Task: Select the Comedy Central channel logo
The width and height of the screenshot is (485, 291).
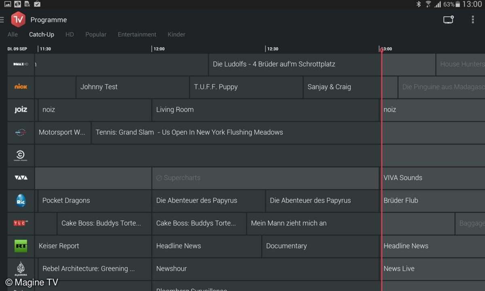Action: [21, 155]
